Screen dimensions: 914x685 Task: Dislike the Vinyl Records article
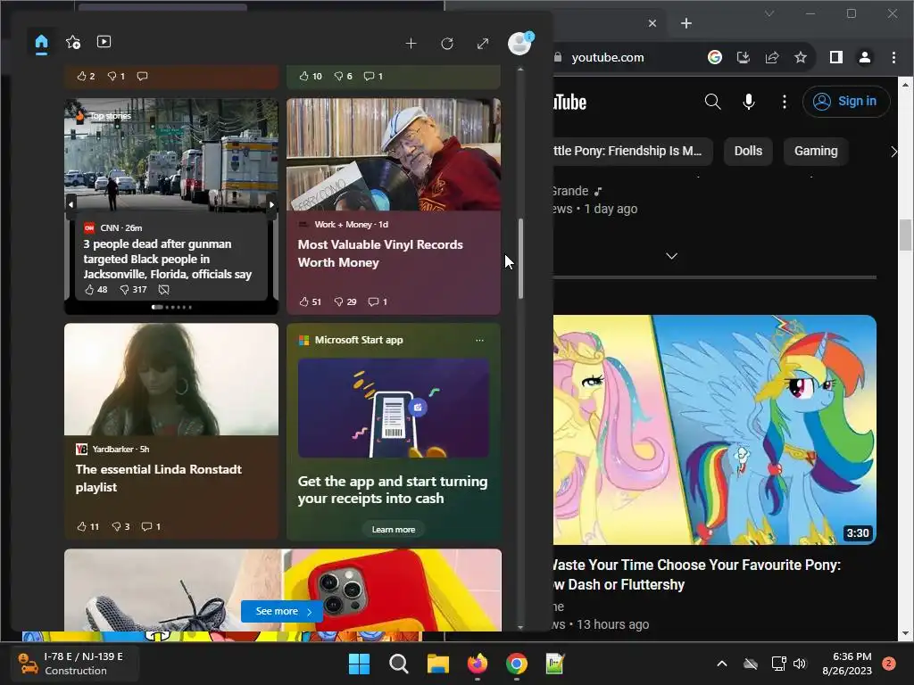(345, 301)
